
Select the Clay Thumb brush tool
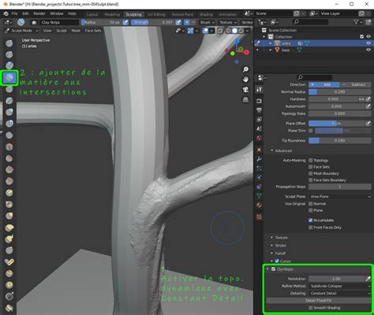tap(9, 89)
